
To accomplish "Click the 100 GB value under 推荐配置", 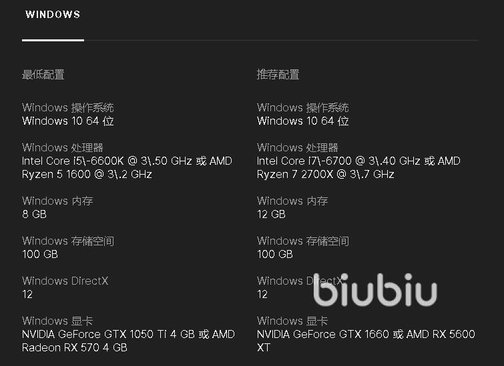I will click(x=275, y=254).
